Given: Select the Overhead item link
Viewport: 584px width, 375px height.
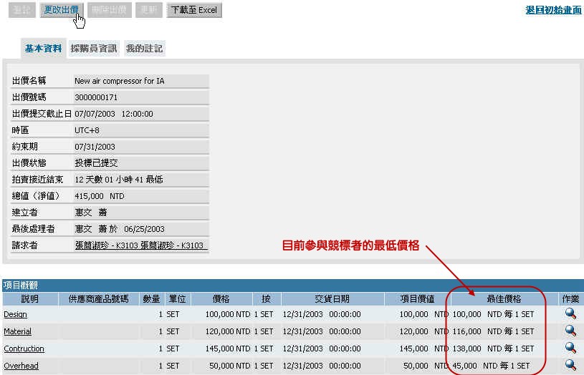Looking at the screenshot, I should (x=21, y=366).
